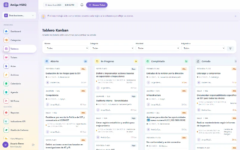
Task: Open the notifications bell
Action: click(82, 5)
